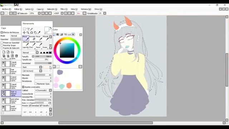This screenshot has height=129, width=229.
Task: Open the Ventana menu
Action: pos(86,9)
